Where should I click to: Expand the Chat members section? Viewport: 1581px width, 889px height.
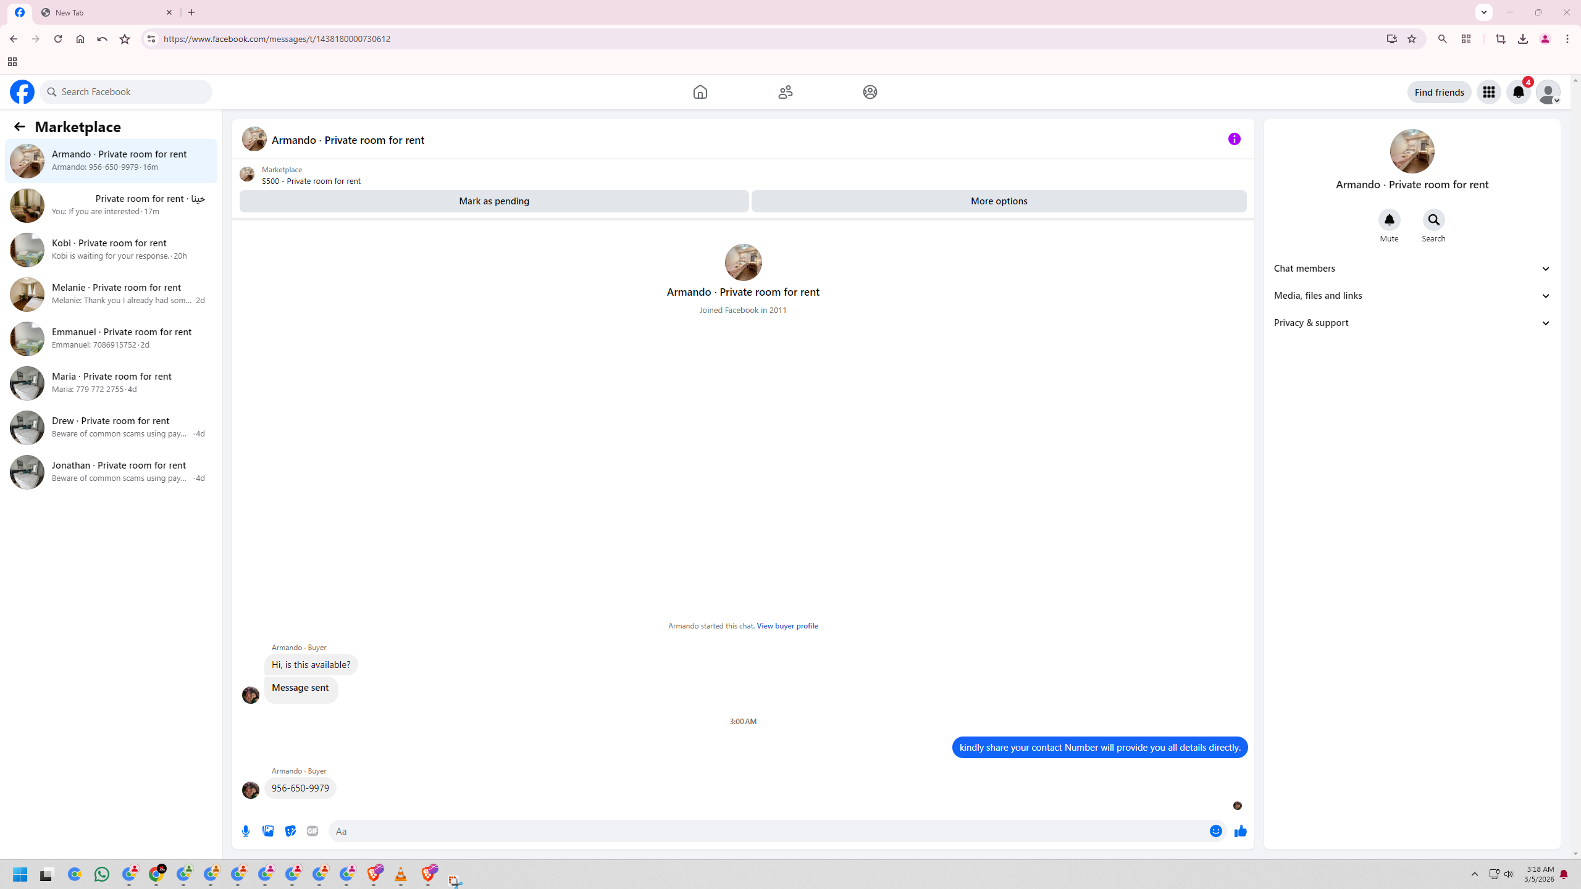pyautogui.click(x=1412, y=269)
